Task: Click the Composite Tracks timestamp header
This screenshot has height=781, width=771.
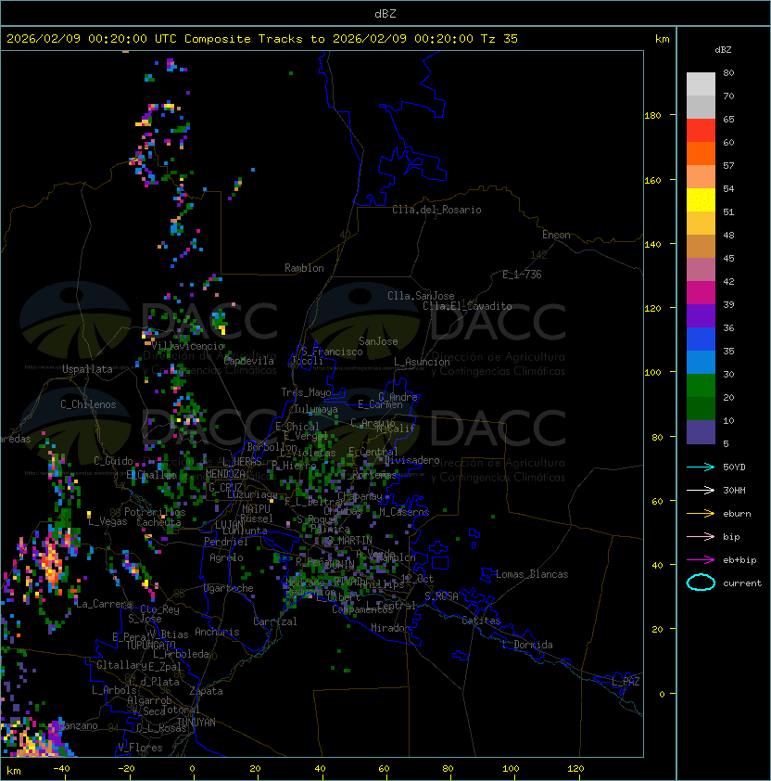Action: (x=262, y=39)
